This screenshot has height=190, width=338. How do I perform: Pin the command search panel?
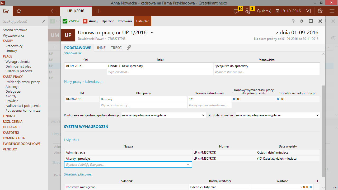click(44, 21)
